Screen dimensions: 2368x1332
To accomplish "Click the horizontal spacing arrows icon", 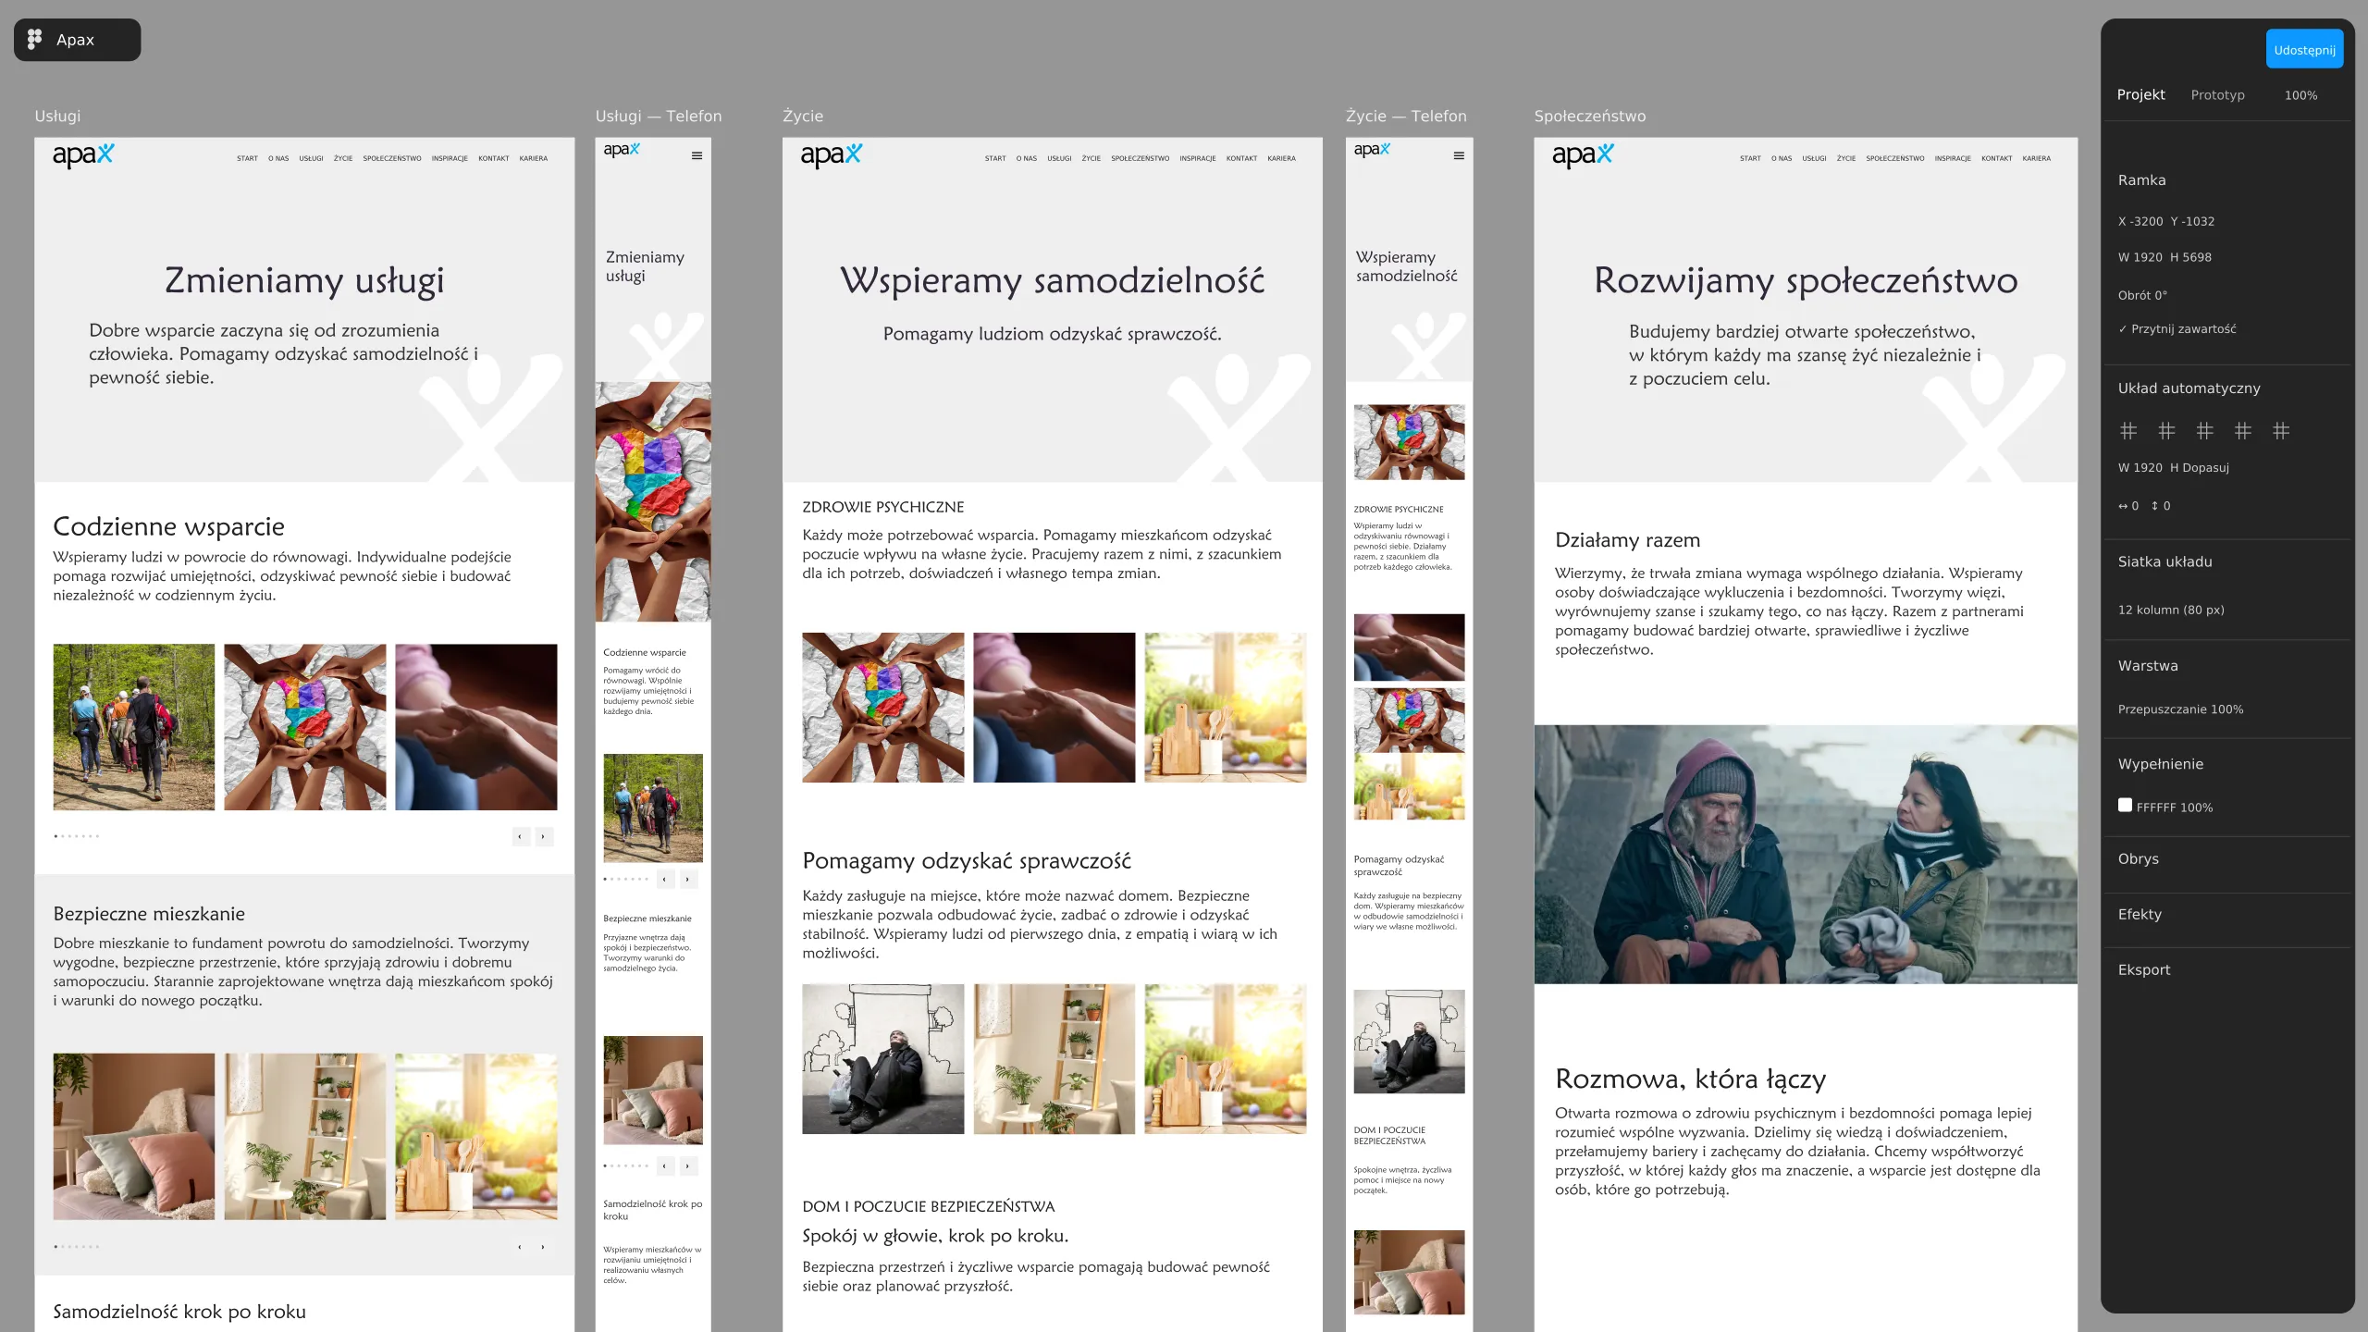I will tap(2123, 506).
